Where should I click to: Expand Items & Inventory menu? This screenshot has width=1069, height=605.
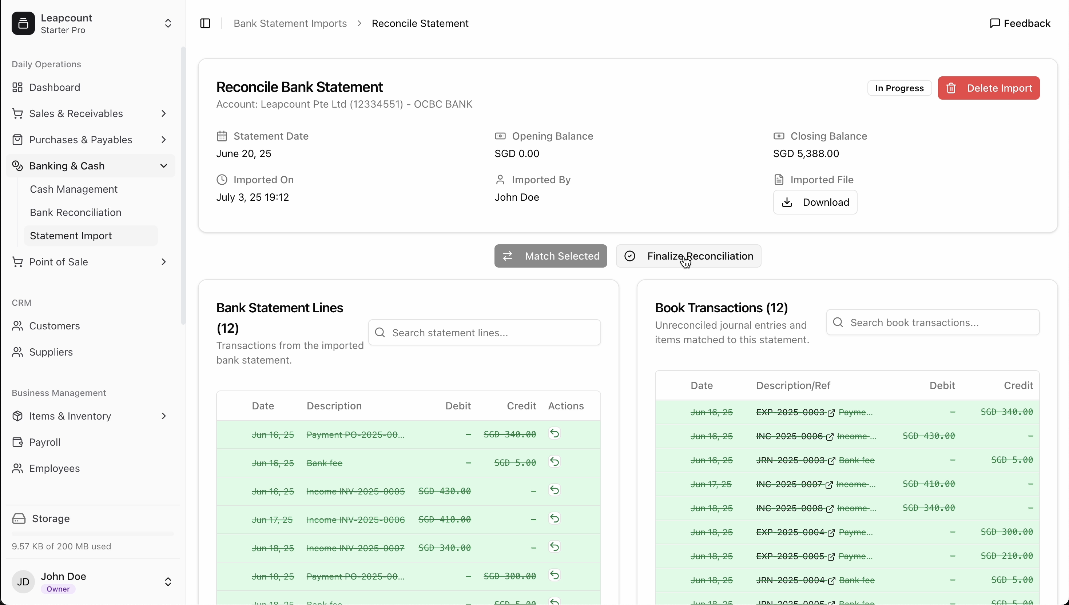click(x=91, y=416)
